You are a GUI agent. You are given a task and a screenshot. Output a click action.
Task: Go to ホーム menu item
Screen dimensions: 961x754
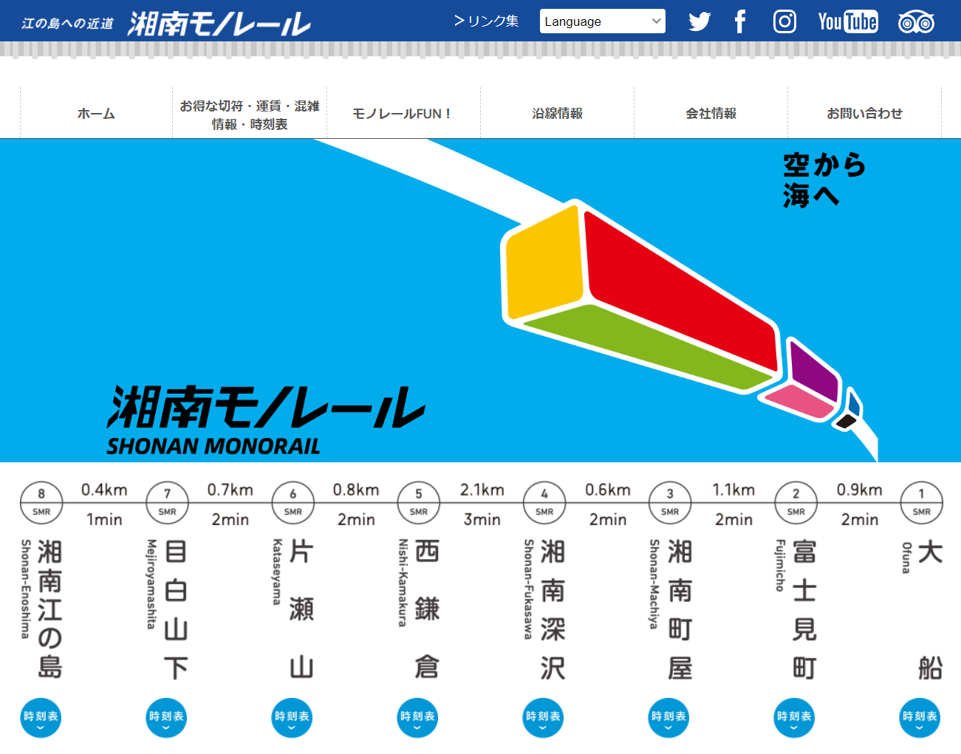click(96, 113)
